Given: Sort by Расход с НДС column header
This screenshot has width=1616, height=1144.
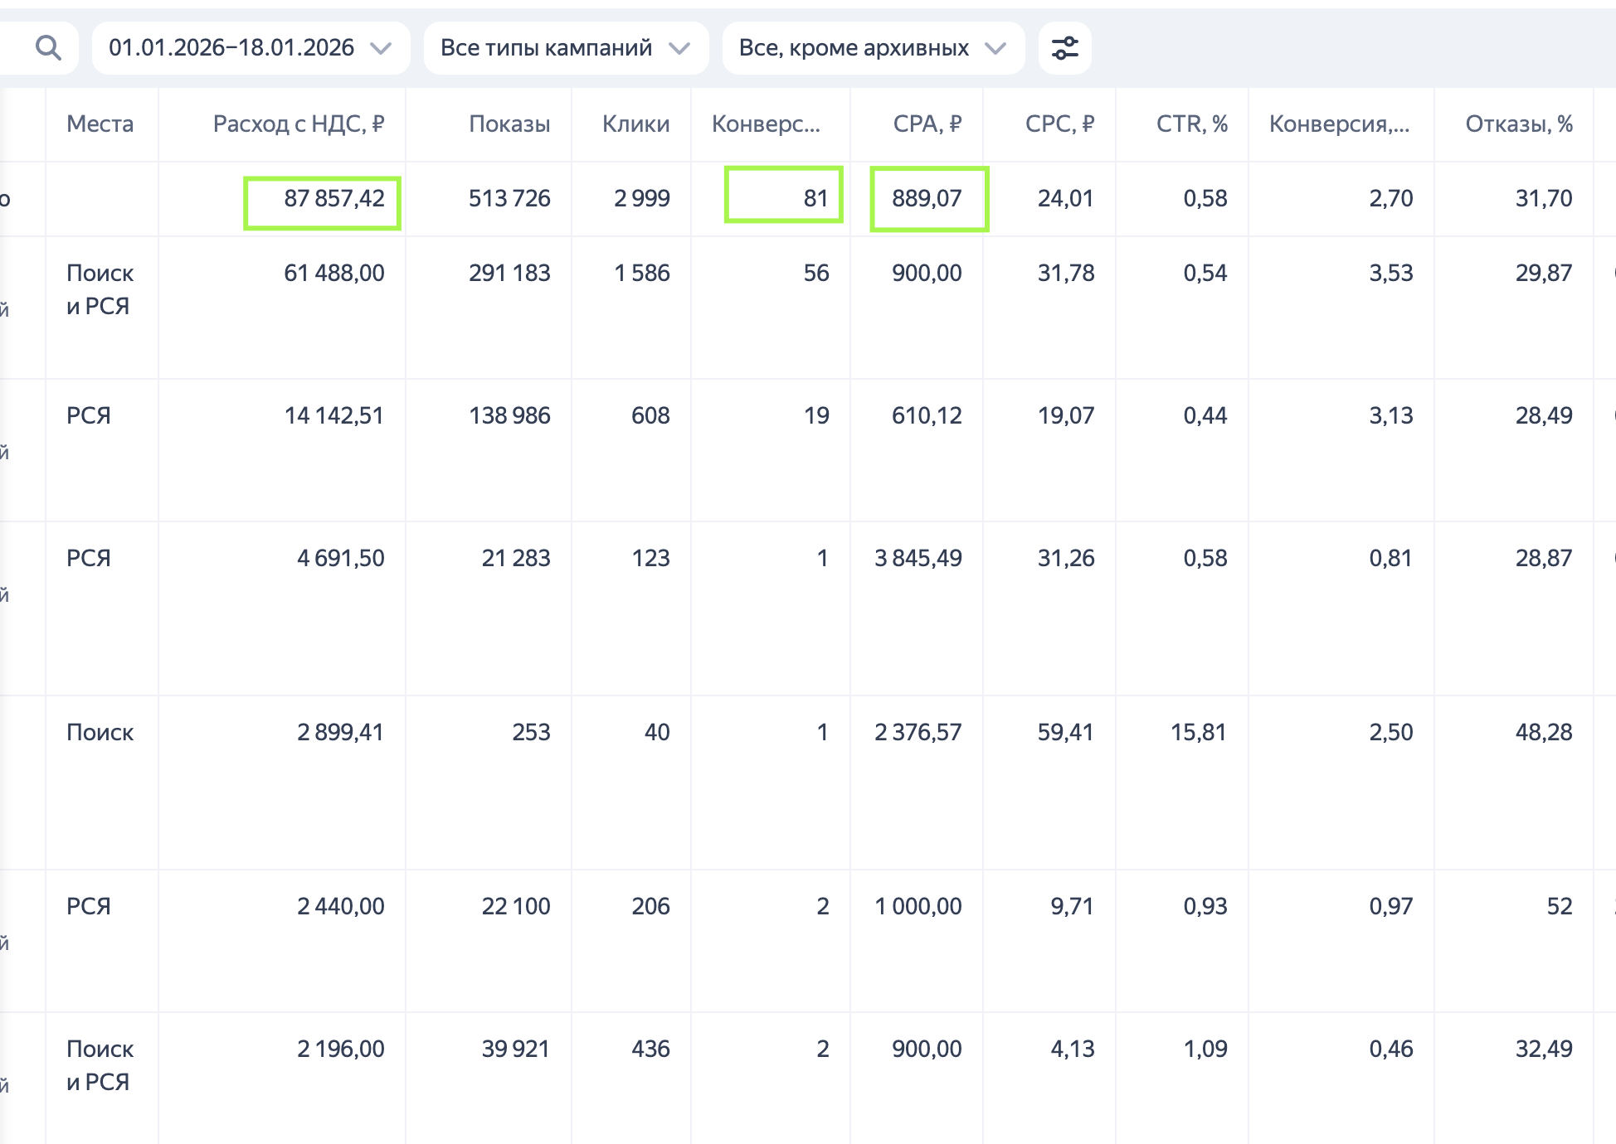Looking at the screenshot, I should click(299, 124).
